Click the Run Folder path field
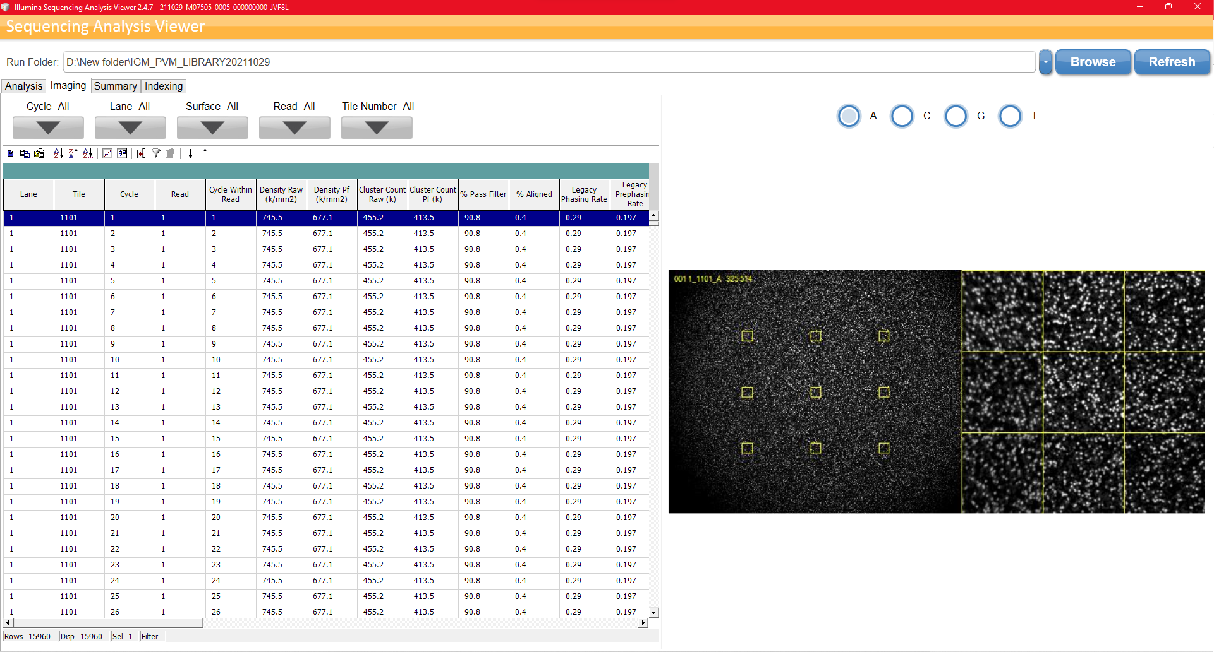The width and height of the screenshot is (1214, 652). [x=549, y=62]
